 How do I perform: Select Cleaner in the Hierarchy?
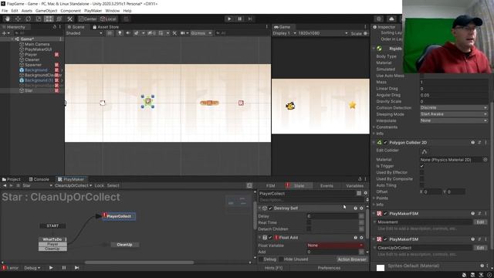click(x=32, y=59)
